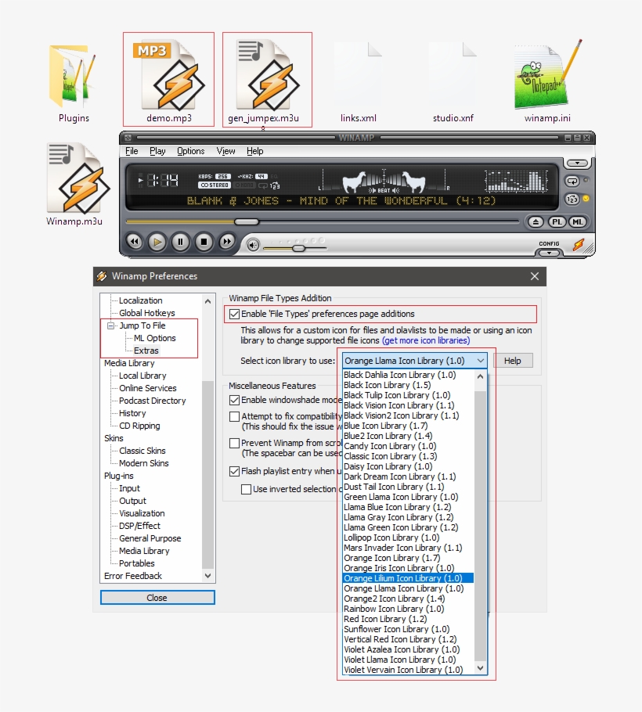Open the demo.mp3 file icon
The height and width of the screenshot is (712, 642).
coord(168,77)
